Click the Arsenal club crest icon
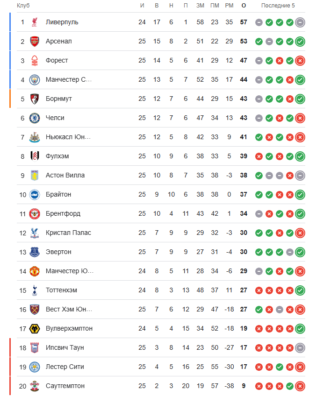The width and height of the screenshot is (316, 396). point(35,41)
